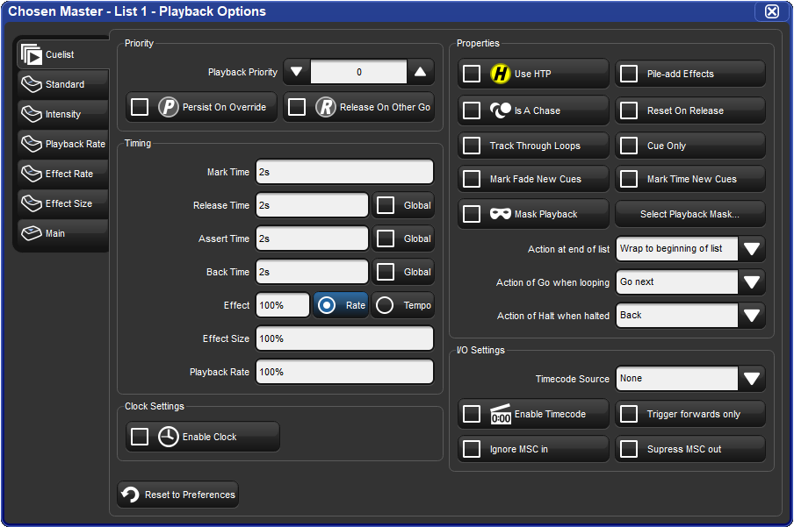Toggle Release Time Global checkbox
The height and width of the screenshot is (527, 794).
[386, 205]
